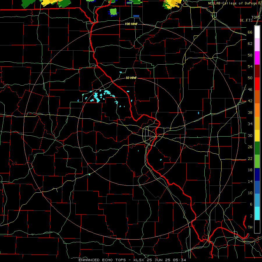Viewport: 262px width, 262px height.
Task: Click the legend value "6"
Action: click(x=251, y=204)
